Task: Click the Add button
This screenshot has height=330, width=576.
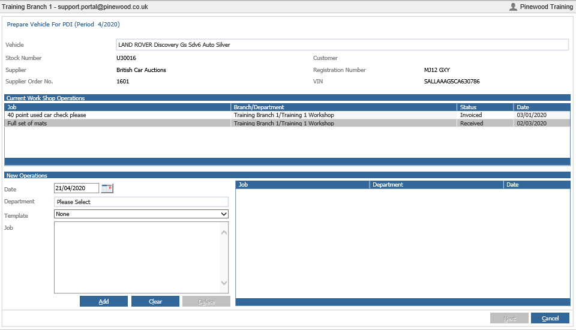Action: pos(104,301)
